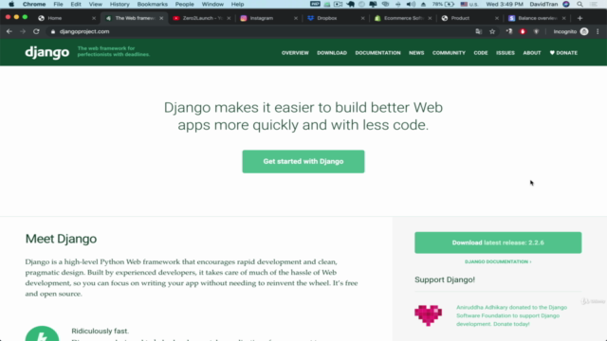Open Chrome's three-dot menu

(x=598, y=31)
